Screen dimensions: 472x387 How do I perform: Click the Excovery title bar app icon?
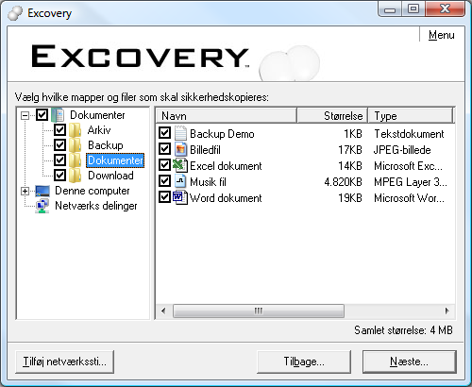coord(15,13)
